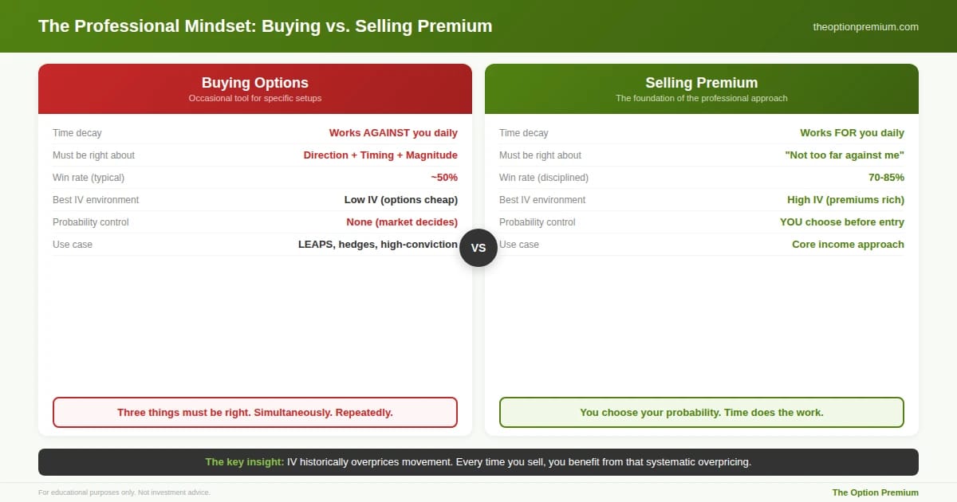Click 'YOU choose before entry' text
This screenshot has width=957, height=502.
point(842,222)
